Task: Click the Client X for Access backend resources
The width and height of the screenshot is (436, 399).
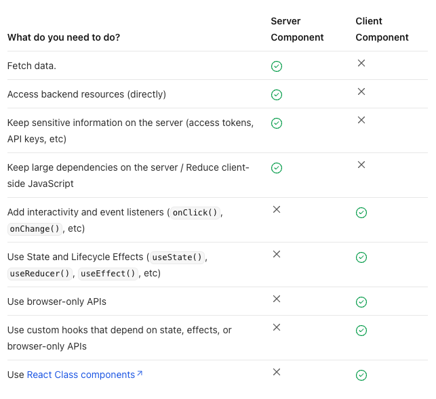Action: (361, 91)
